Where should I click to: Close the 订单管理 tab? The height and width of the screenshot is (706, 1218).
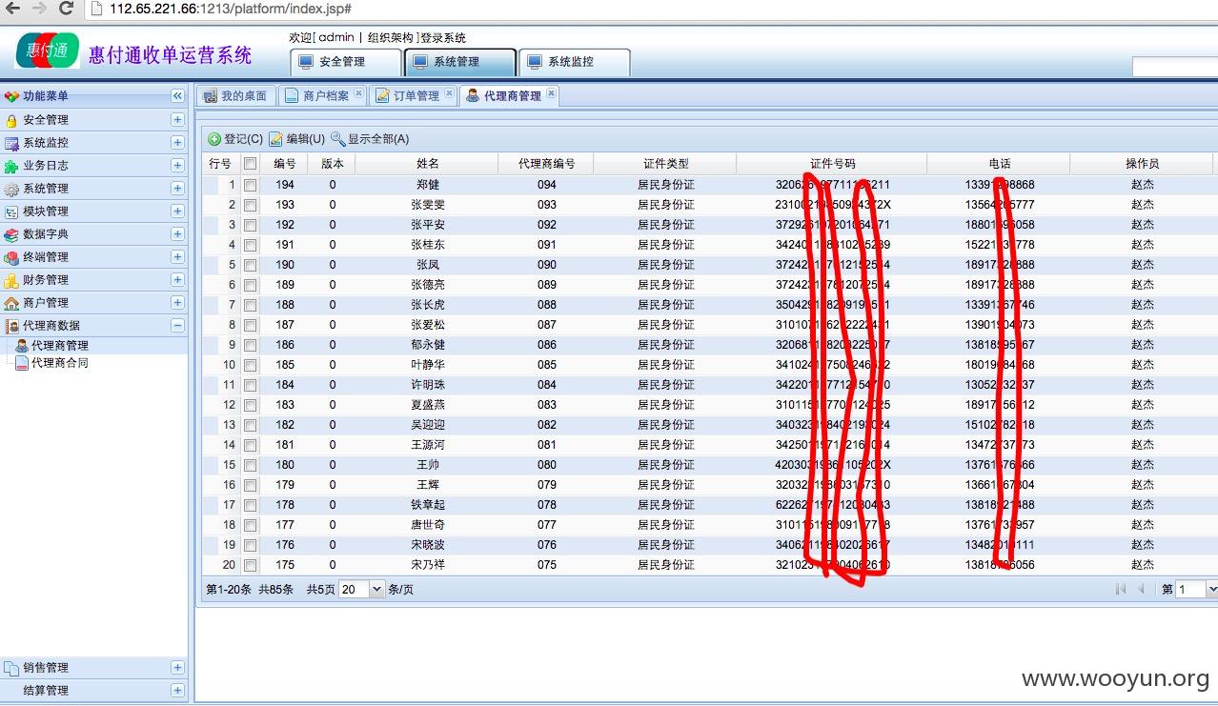point(449,93)
